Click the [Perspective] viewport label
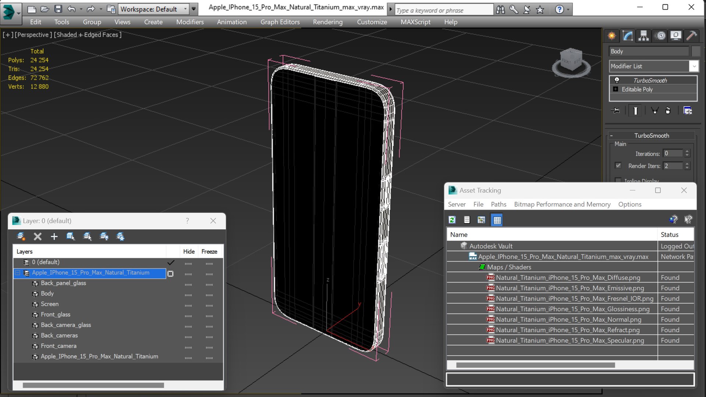Image resolution: width=706 pixels, height=397 pixels. pos(33,35)
